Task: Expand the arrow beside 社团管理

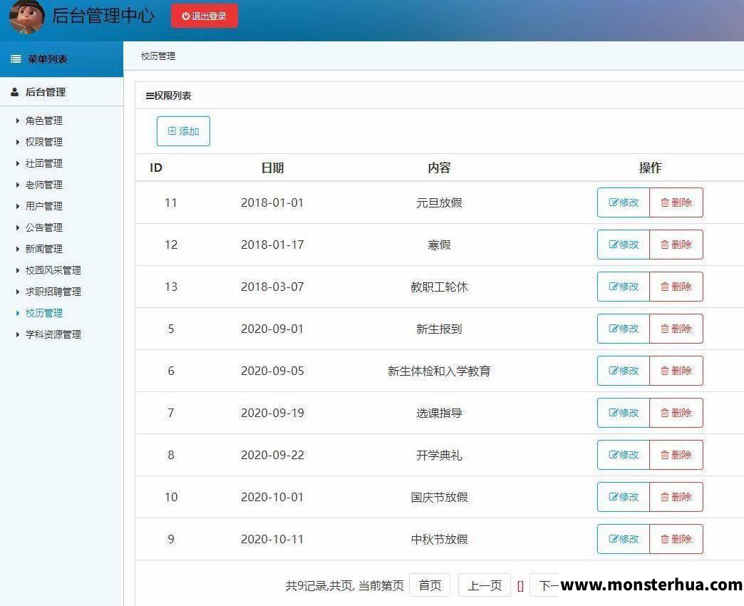Action: 18,163
